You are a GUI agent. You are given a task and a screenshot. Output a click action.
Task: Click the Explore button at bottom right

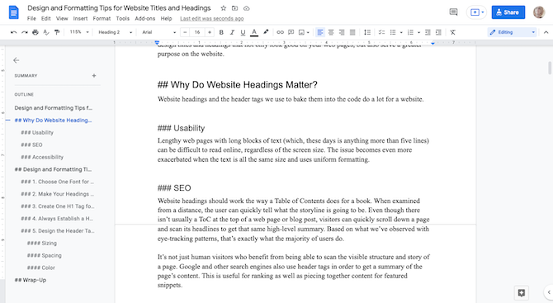[522, 292]
